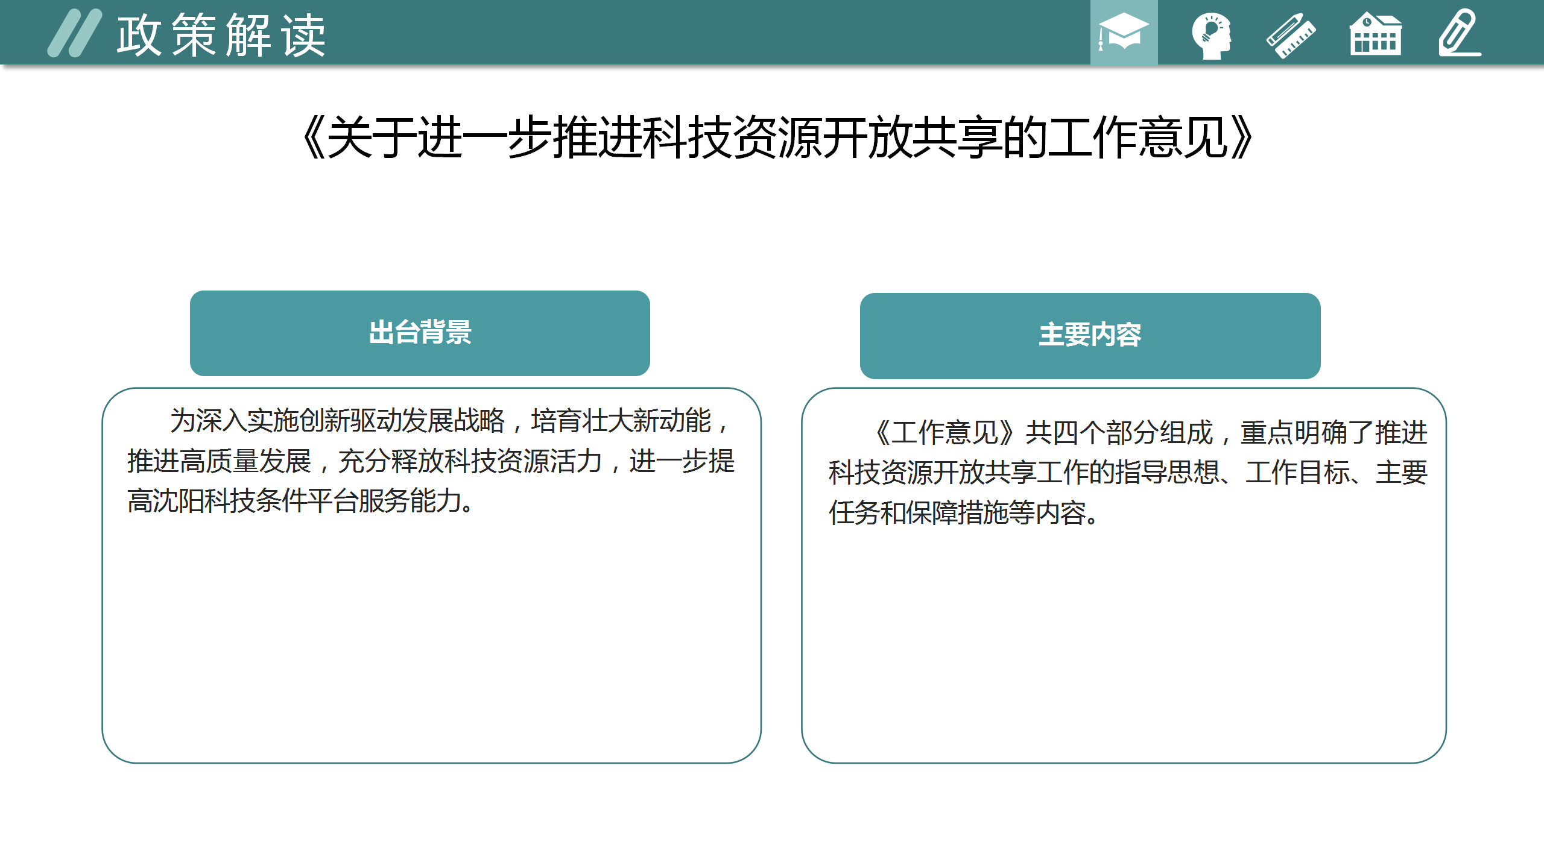
Task: Click the head with lightbulb icon
Action: [1211, 35]
